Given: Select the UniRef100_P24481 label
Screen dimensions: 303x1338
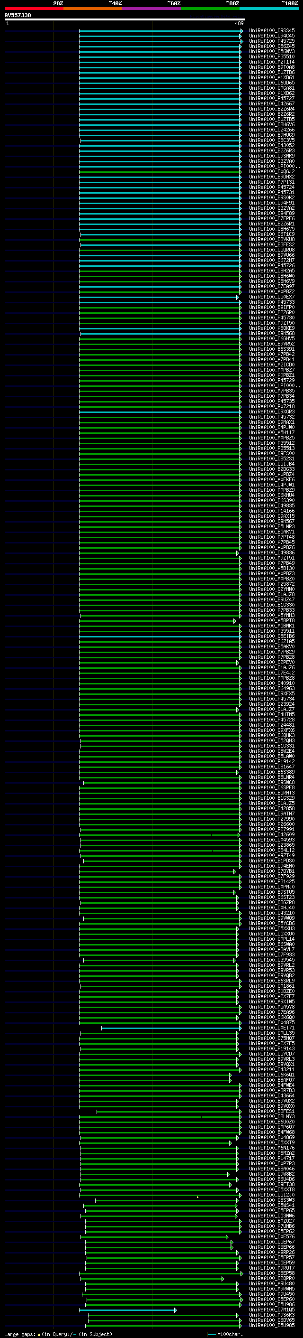Looking at the screenshot, I should click(272, 725).
